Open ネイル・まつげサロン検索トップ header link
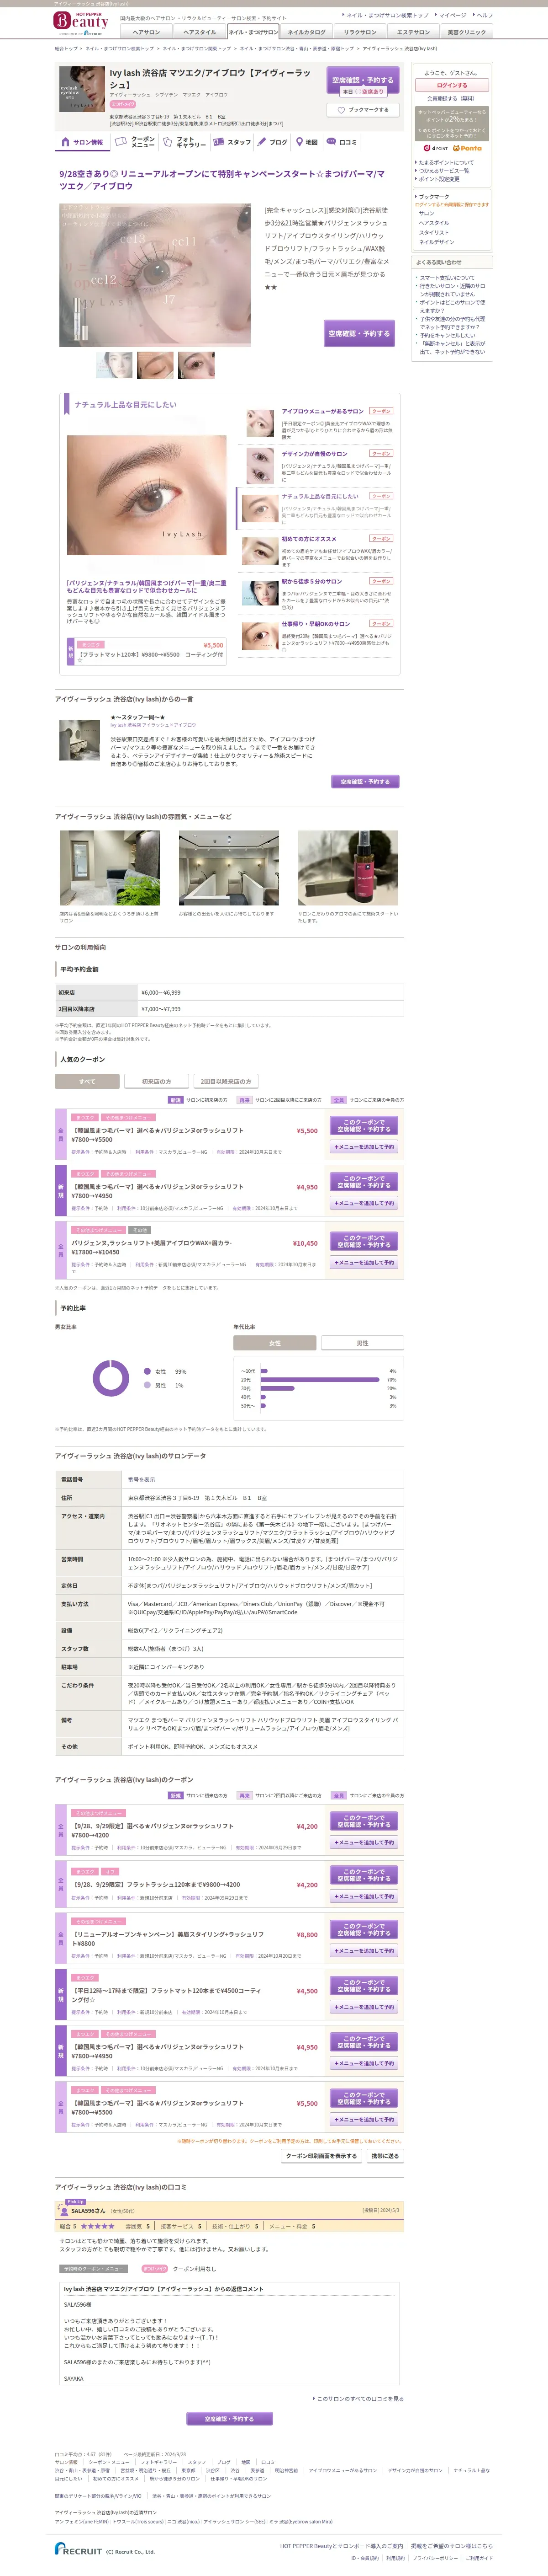 click(x=387, y=15)
